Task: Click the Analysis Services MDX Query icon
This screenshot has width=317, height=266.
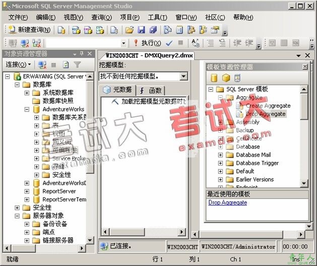Action: (76, 30)
